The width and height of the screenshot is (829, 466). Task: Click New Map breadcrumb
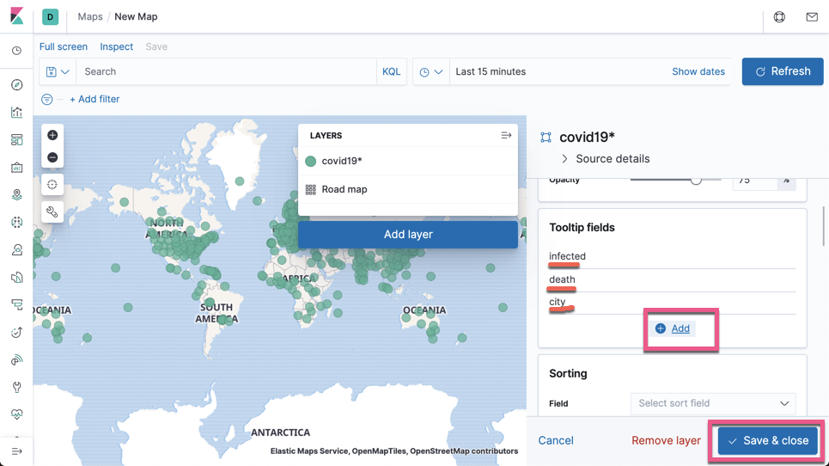click(x=136, y=17)
